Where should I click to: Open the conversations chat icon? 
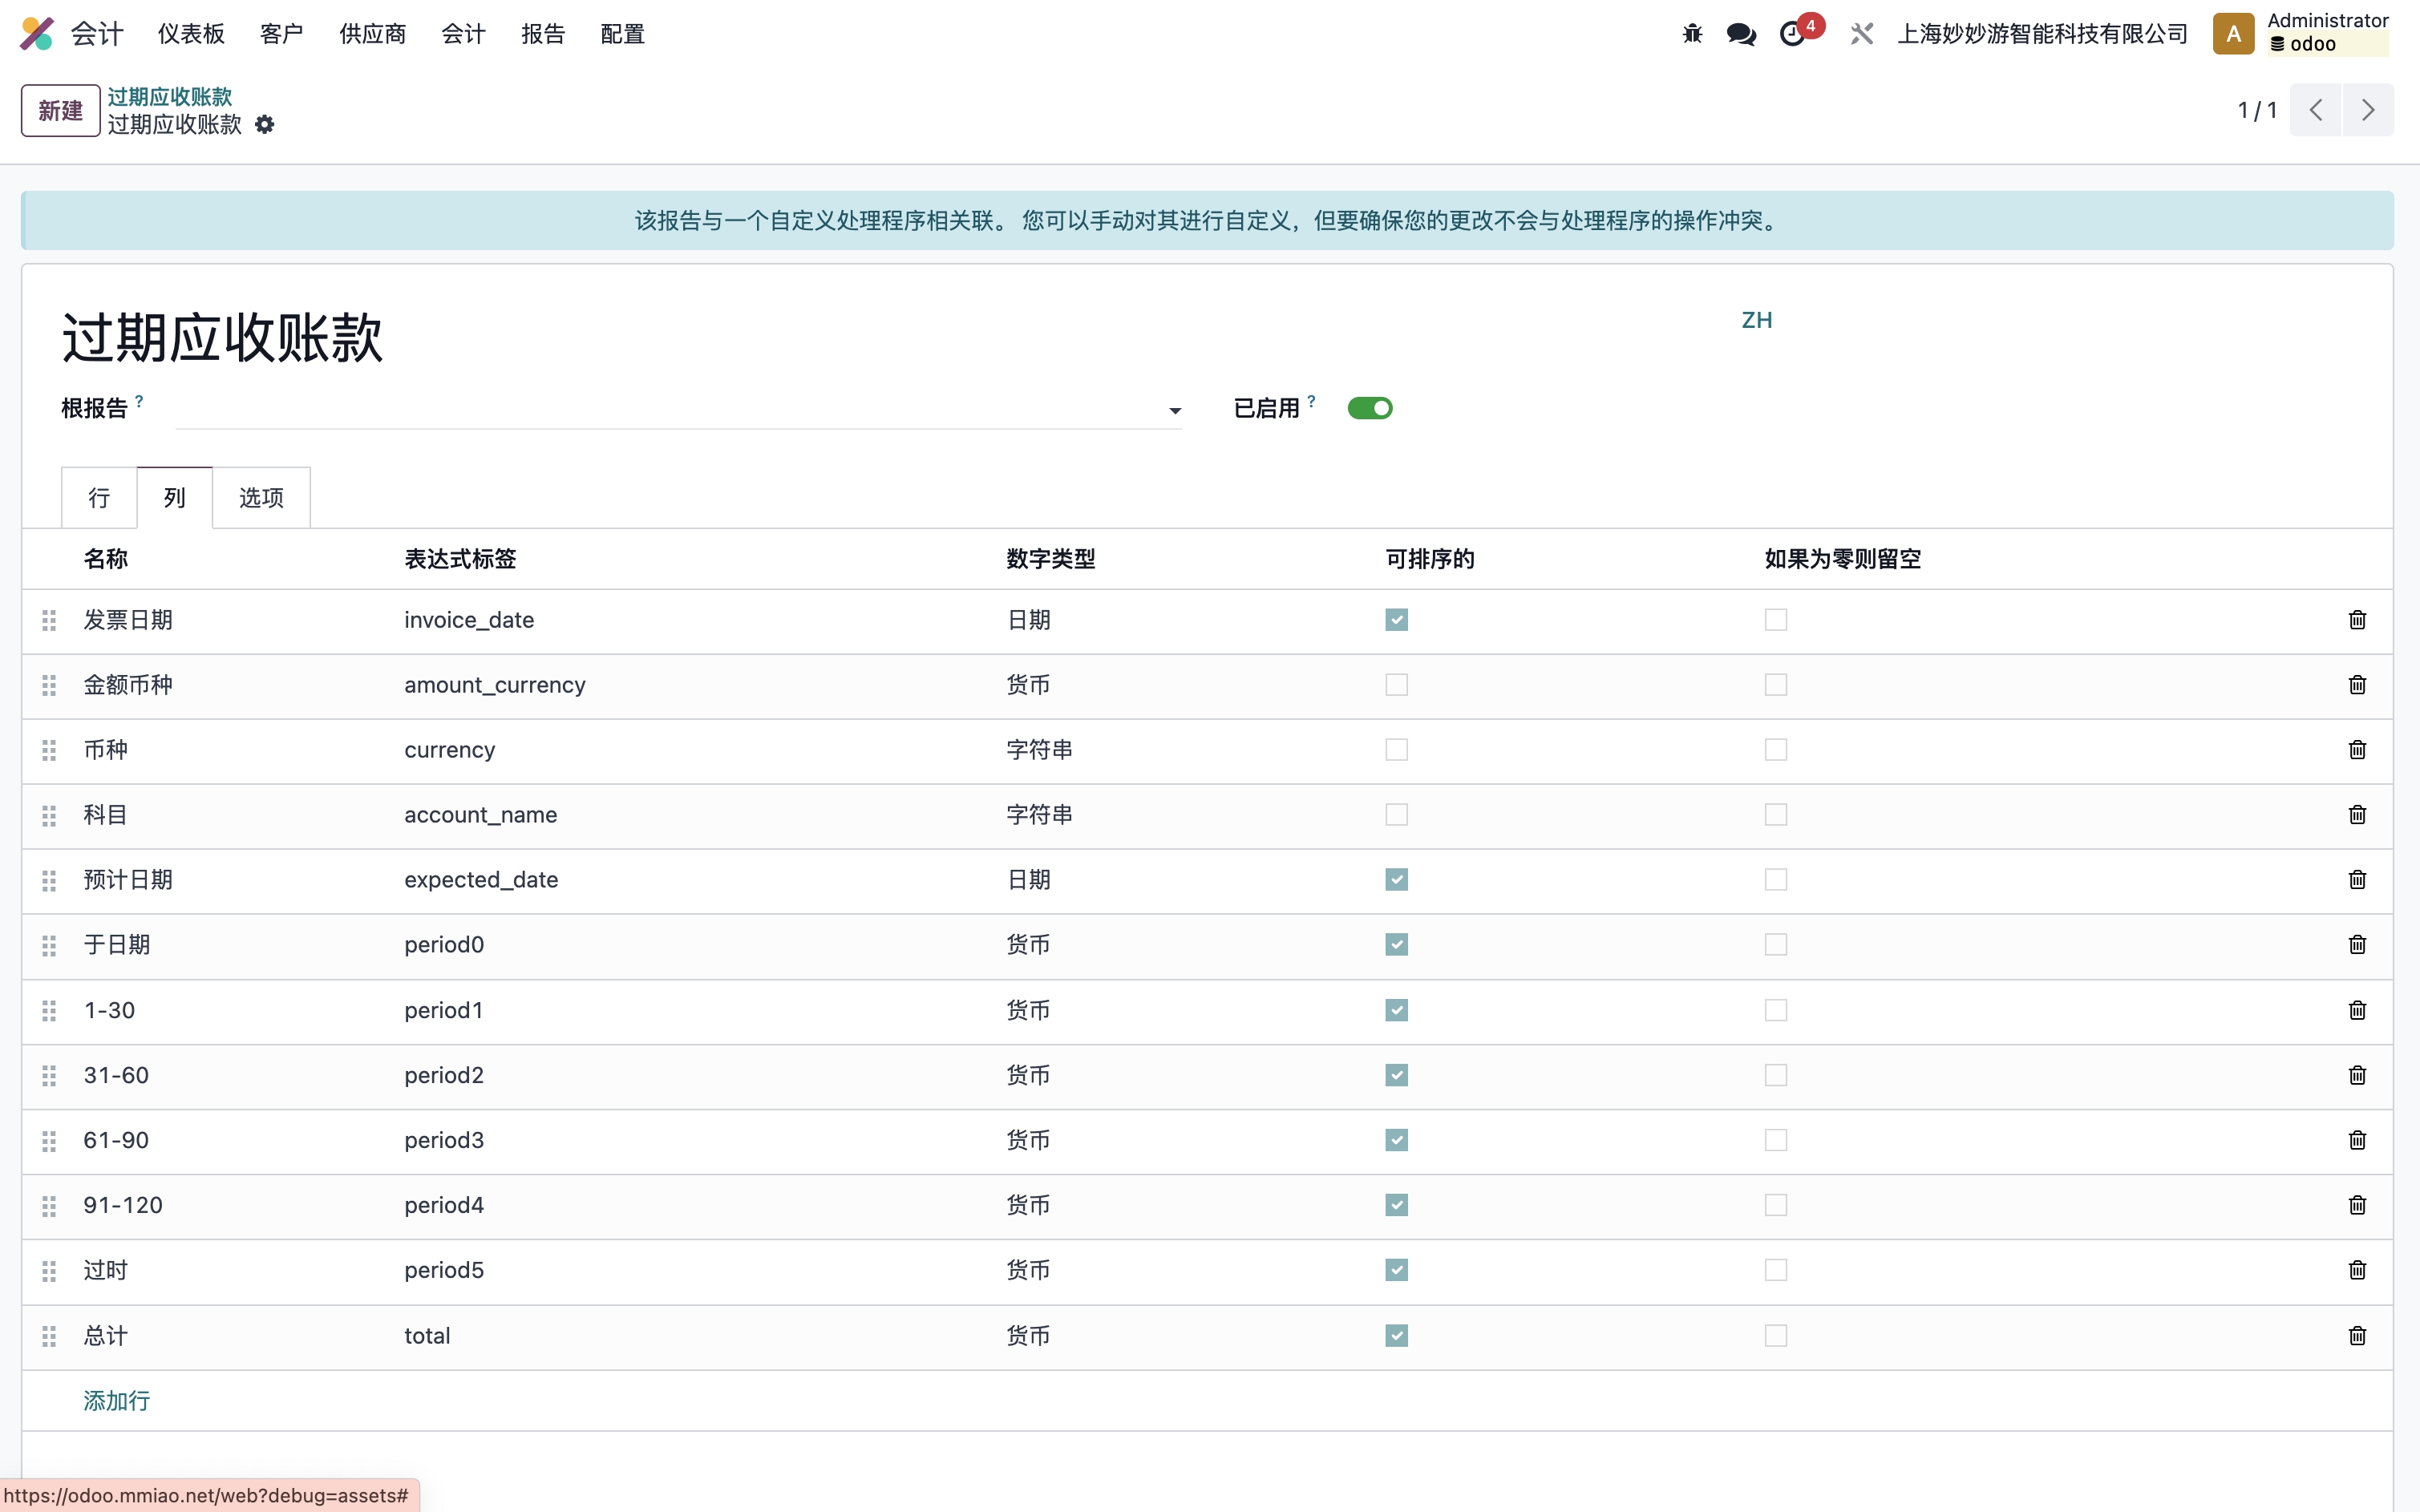(1741, 34)
